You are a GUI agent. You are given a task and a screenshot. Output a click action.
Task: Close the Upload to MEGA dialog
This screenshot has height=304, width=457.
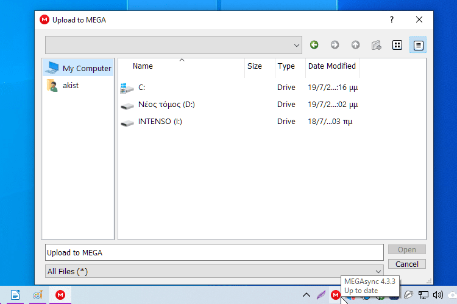coord(419,20)
